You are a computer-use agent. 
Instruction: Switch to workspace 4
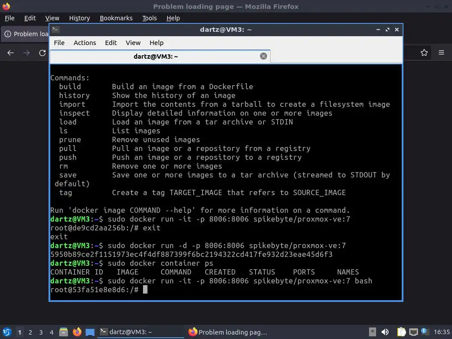[52, 332]
